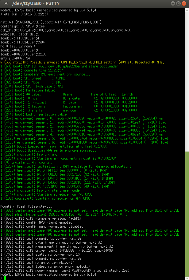Image resolution: width=189 pixels, height=280 pixels.
Task: Click 'wifi power manager task: 0x3ffddfd0' line
Action: coord(65,270)
